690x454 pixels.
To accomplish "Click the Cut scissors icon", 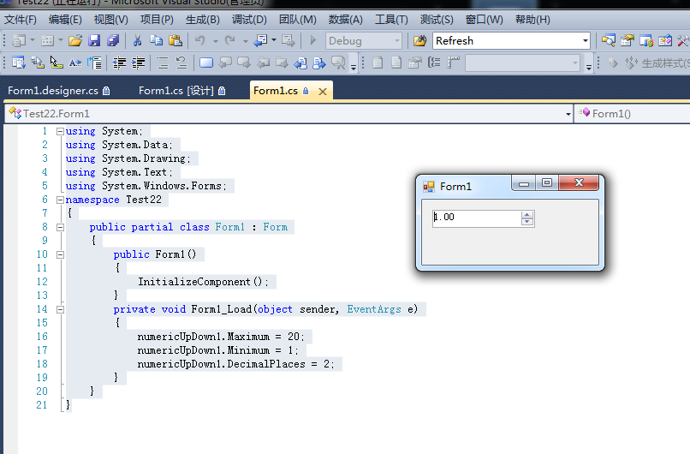I will tap(137, 41).
